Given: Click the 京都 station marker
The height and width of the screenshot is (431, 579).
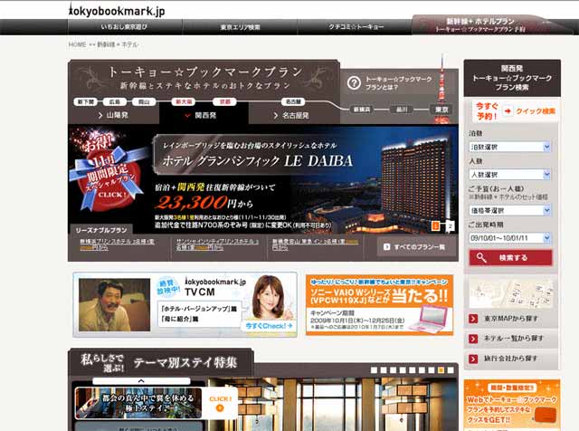Looking at the screenshot, I should coord(224,101).
